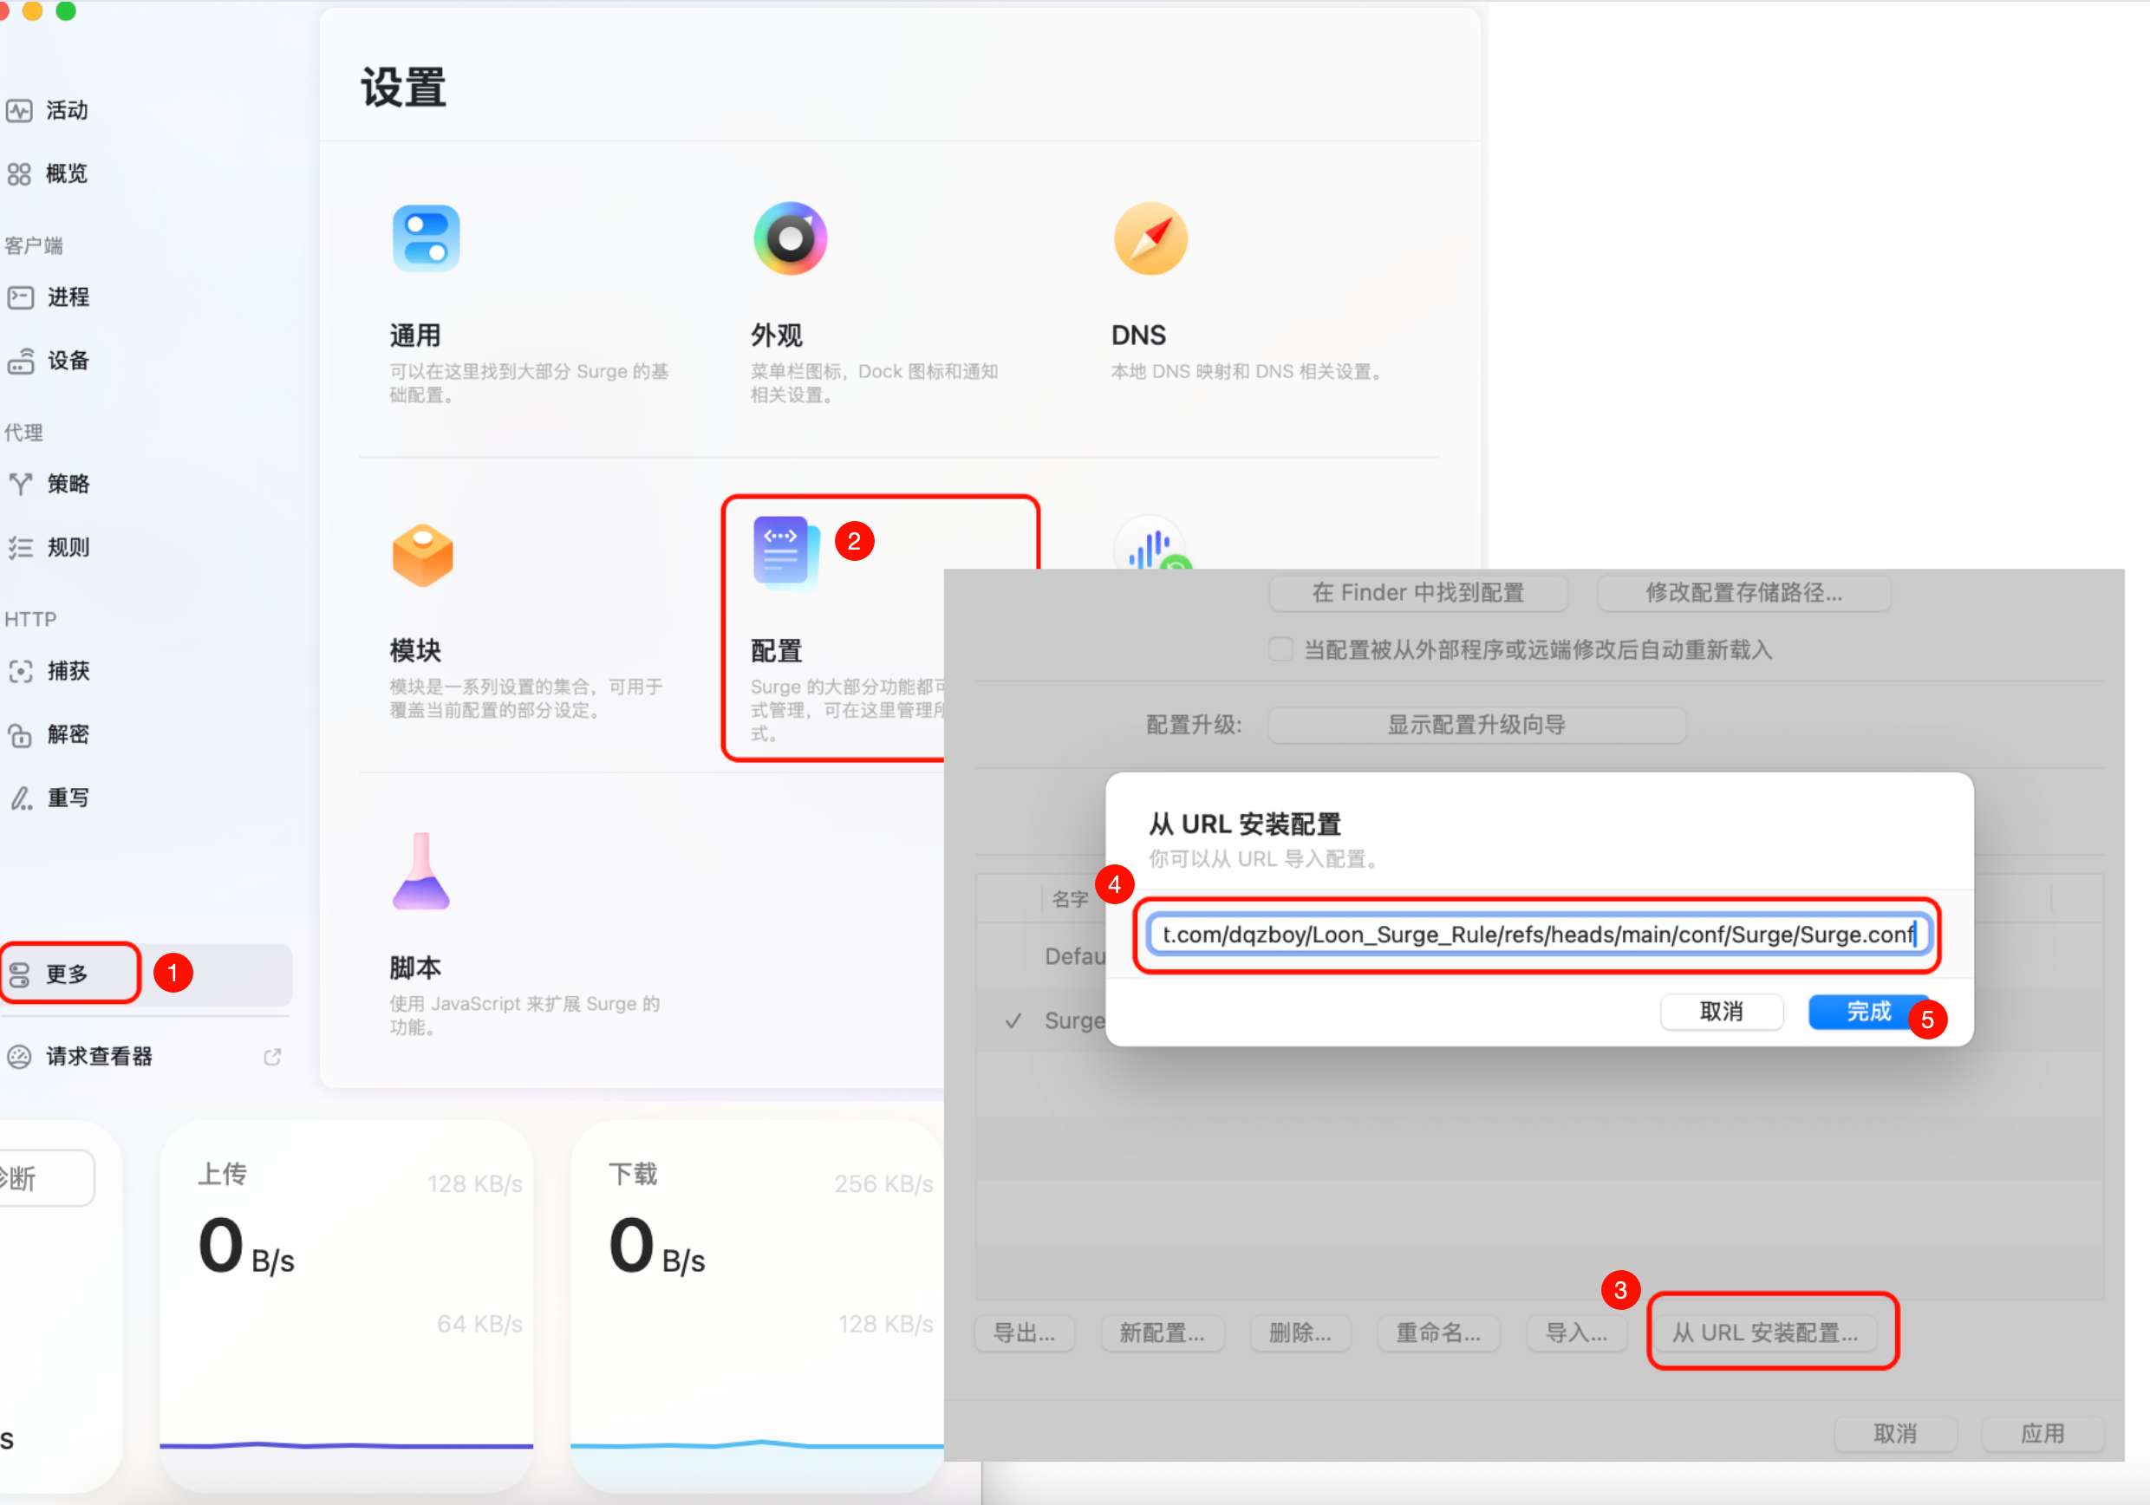The image size is (2150, 1505).
Task: Select 概览 in the sidebar
Action: tap(66, 173)
